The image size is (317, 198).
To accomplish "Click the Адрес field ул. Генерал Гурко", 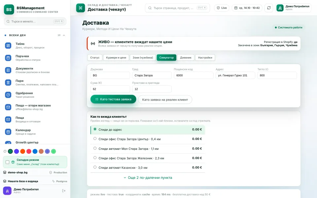I will [x=235, y=75].
